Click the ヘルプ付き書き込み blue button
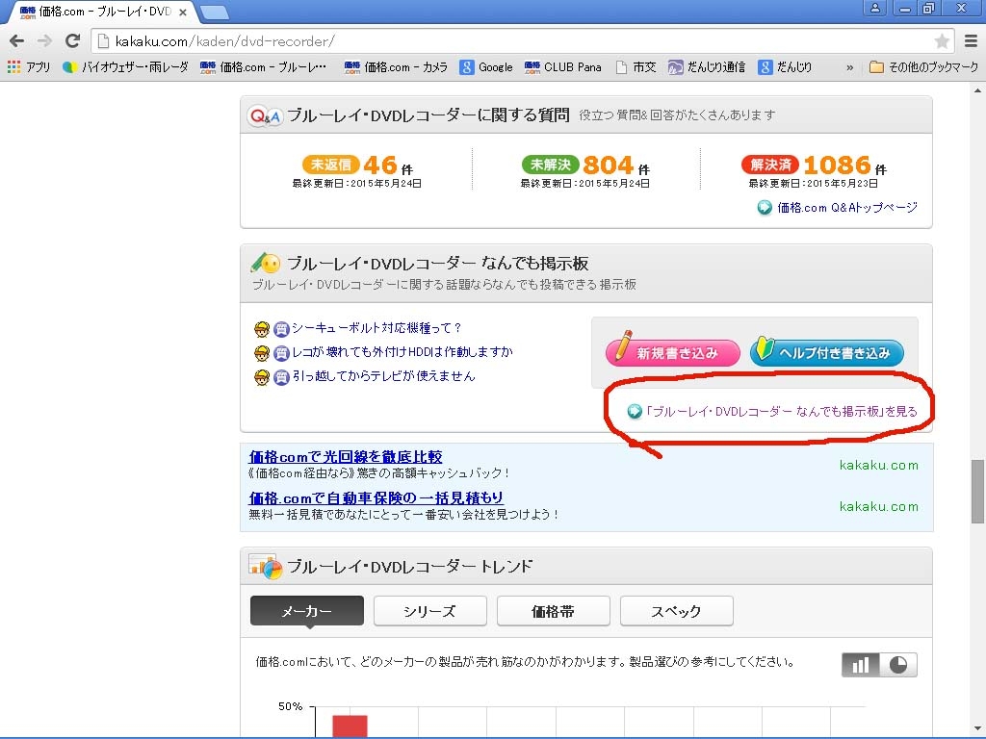This screenshot has width=986, height=739. click(826, 351)
